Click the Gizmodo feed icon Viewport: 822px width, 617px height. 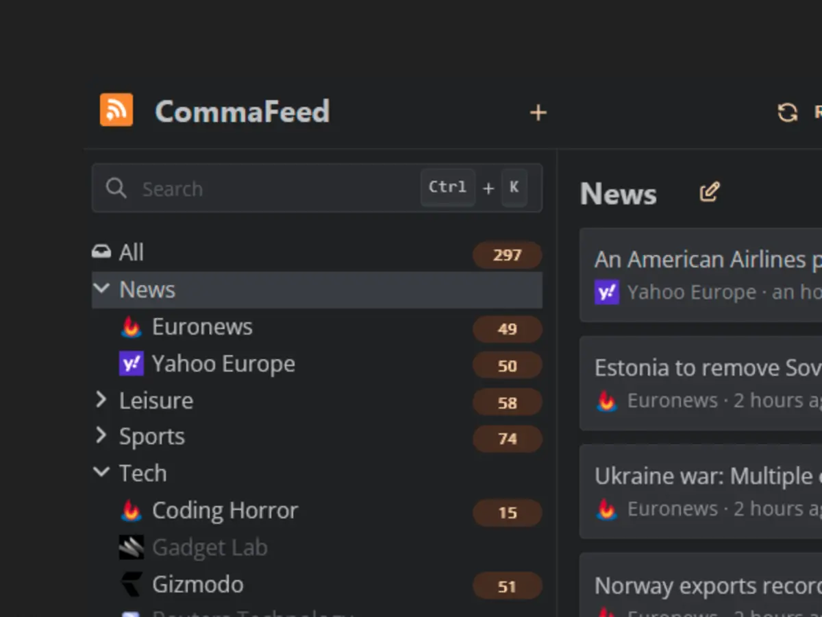[132, 585]
